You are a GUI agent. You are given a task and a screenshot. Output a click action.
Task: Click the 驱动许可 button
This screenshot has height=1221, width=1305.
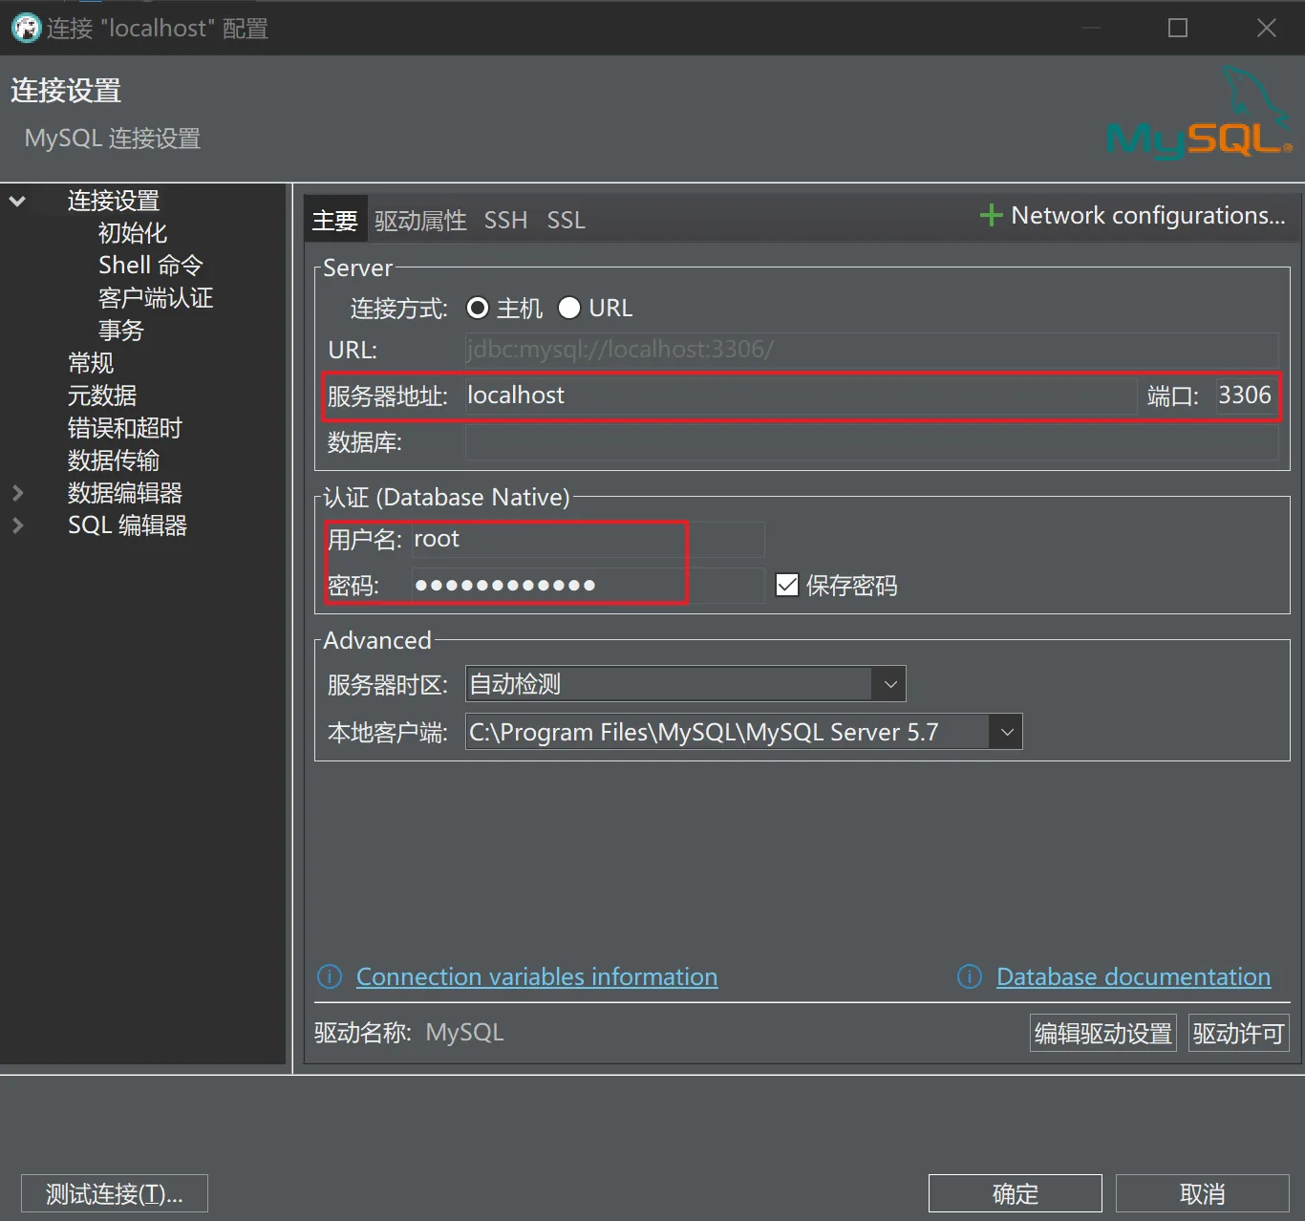(x=1239, y=1033)
